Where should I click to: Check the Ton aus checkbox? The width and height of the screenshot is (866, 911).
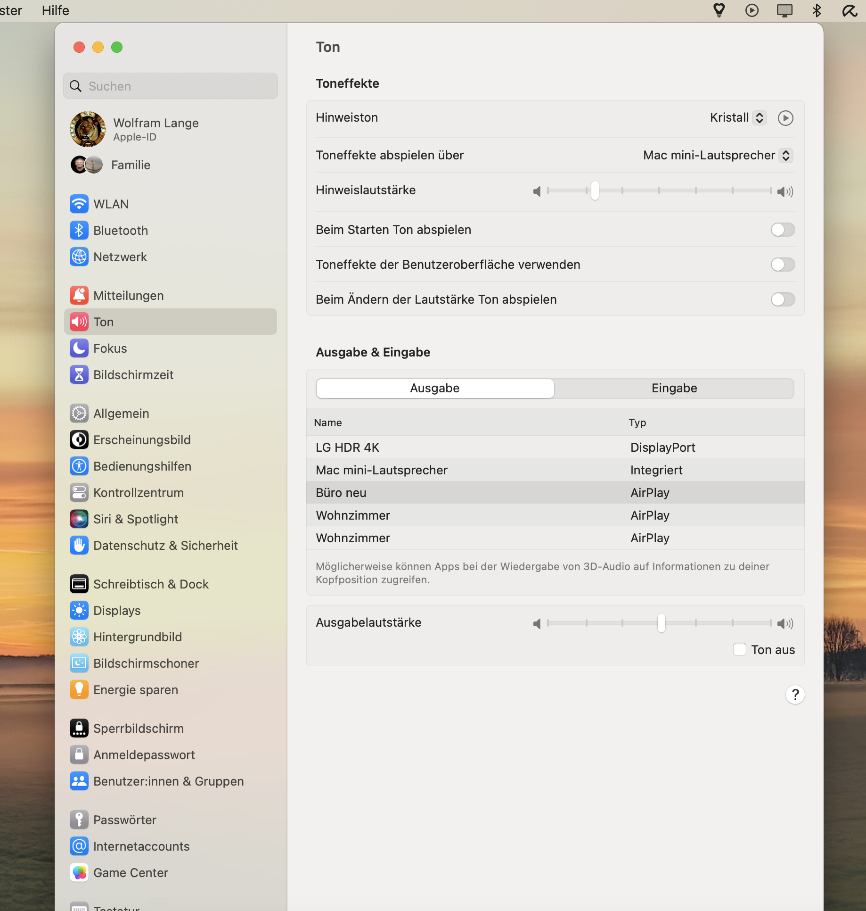[740, 649]
